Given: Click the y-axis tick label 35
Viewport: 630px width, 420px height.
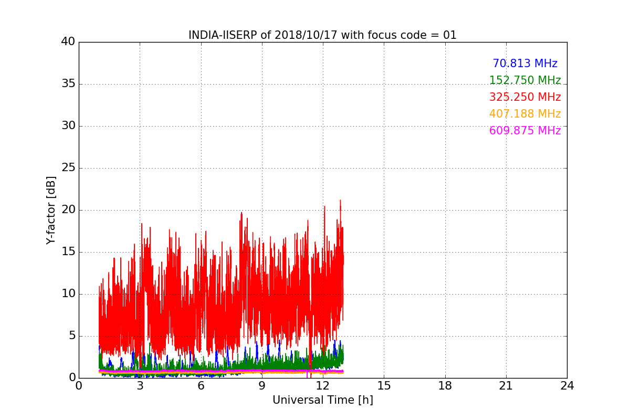Looking at the screenshot, I should (68, 84).
